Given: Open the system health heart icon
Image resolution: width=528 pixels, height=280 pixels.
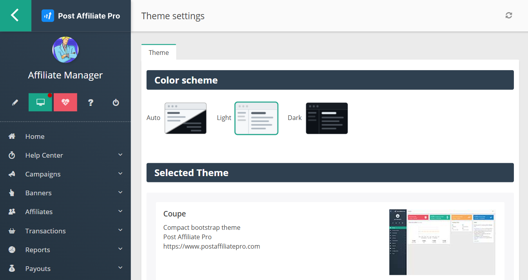Looking at the screenshot, I should click(65, 102).
